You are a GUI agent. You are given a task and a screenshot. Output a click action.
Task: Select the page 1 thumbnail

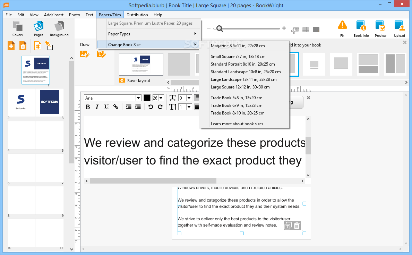click(36, 70)
